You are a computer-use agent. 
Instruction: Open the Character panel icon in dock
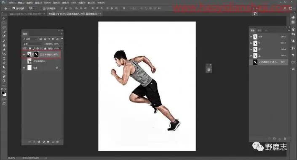293,69
